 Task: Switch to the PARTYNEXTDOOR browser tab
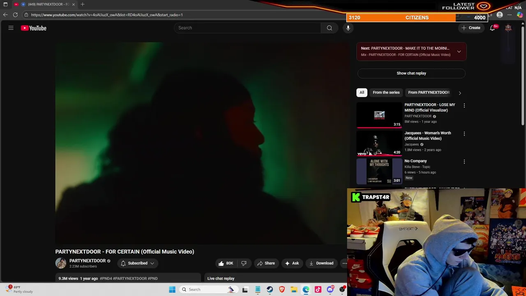[x=44, y=4]
